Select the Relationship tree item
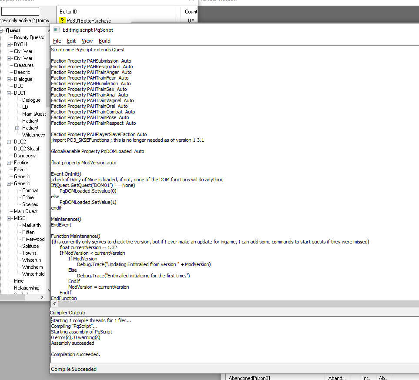Screen dimensions: 419x380 (x=27, y=287)
